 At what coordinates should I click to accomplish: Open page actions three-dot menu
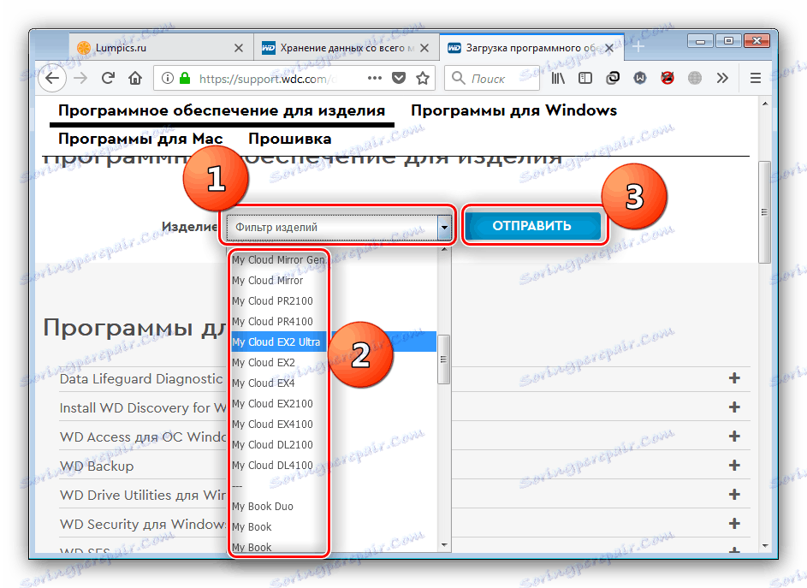375,78
